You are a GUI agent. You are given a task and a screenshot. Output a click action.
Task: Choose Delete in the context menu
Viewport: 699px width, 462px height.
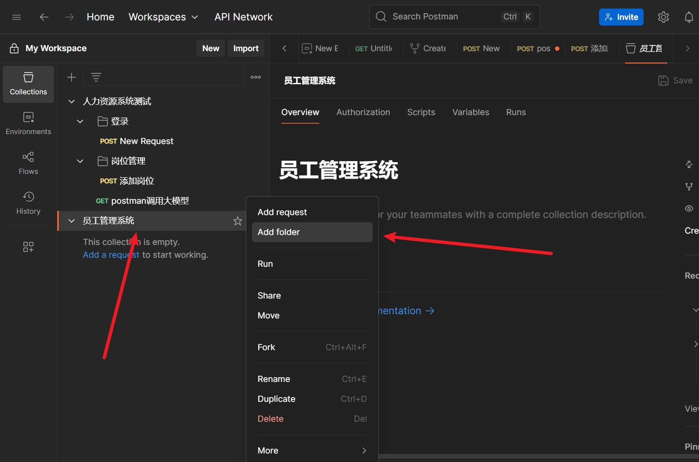(270, 419)
